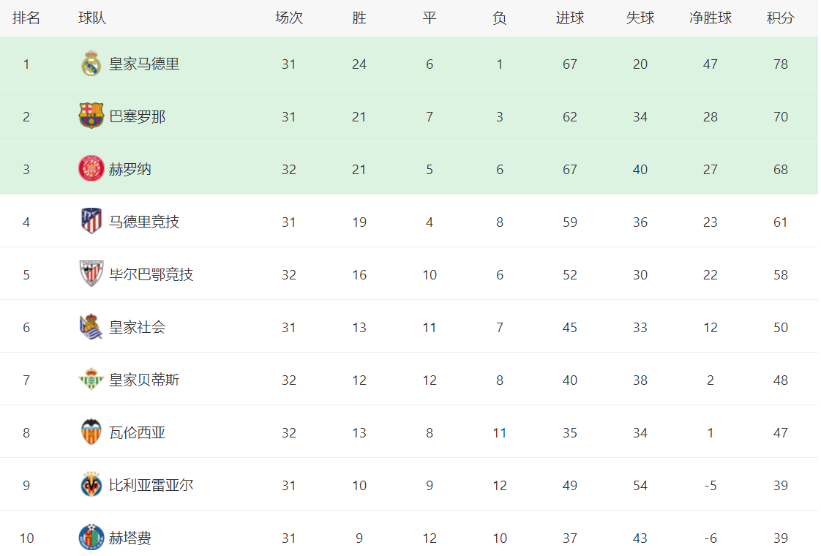Click the Real Sociedad club crest

91,327
